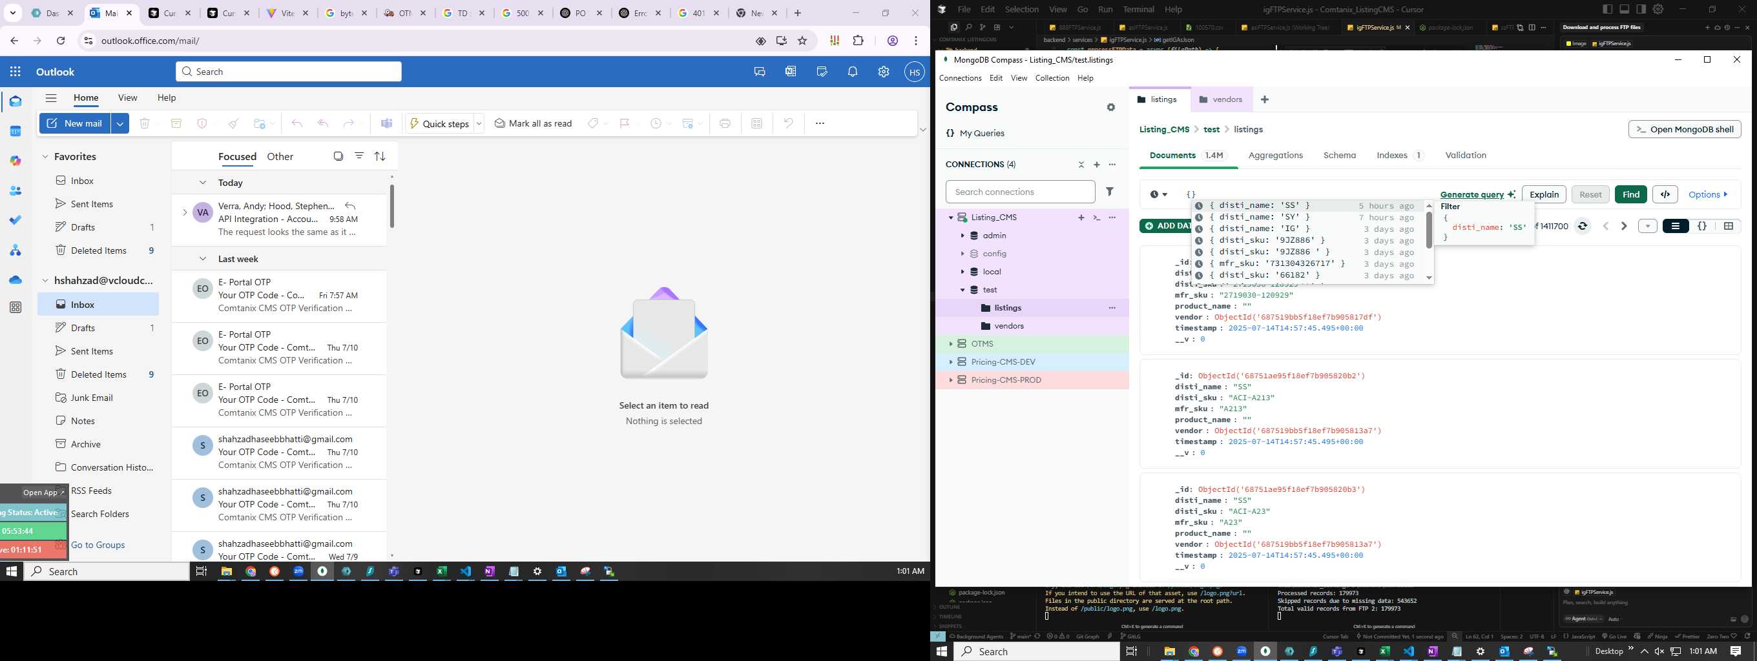
Task: Expand the Pricing-CMS-PROD connection
Action: [950, 380]
